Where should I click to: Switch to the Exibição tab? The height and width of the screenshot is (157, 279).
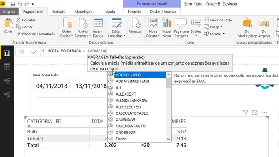click(59, 12)
